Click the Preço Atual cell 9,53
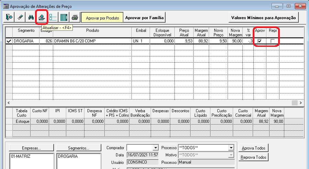The height and width of the screenshot is (169, 309). (x=184, y=41)
